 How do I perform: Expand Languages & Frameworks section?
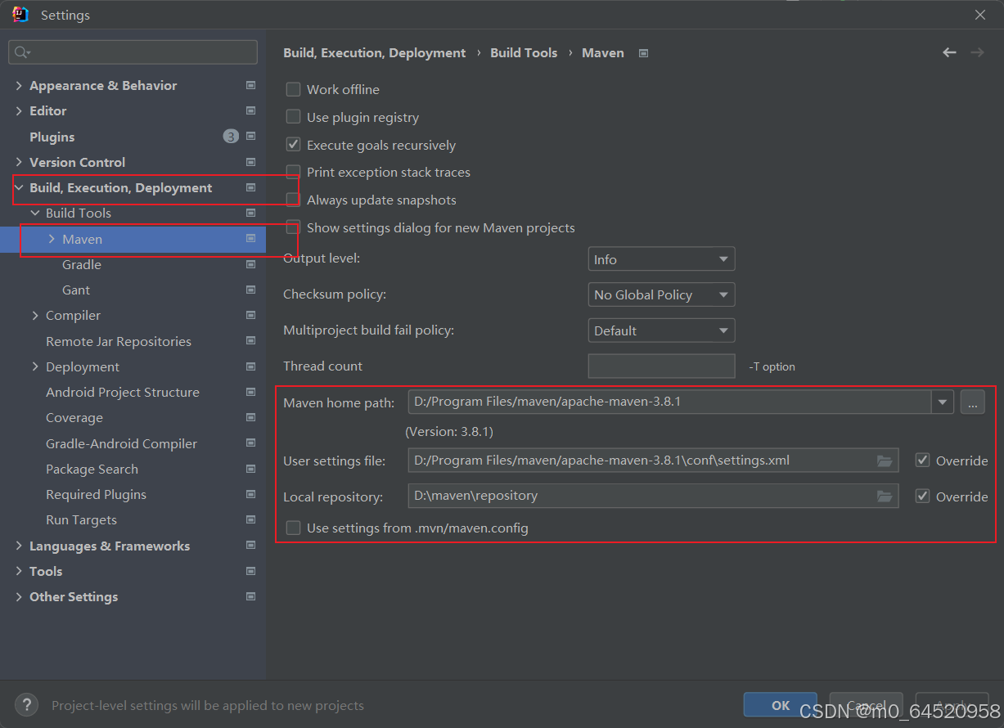pyautogui.click(x=19, y=546)
